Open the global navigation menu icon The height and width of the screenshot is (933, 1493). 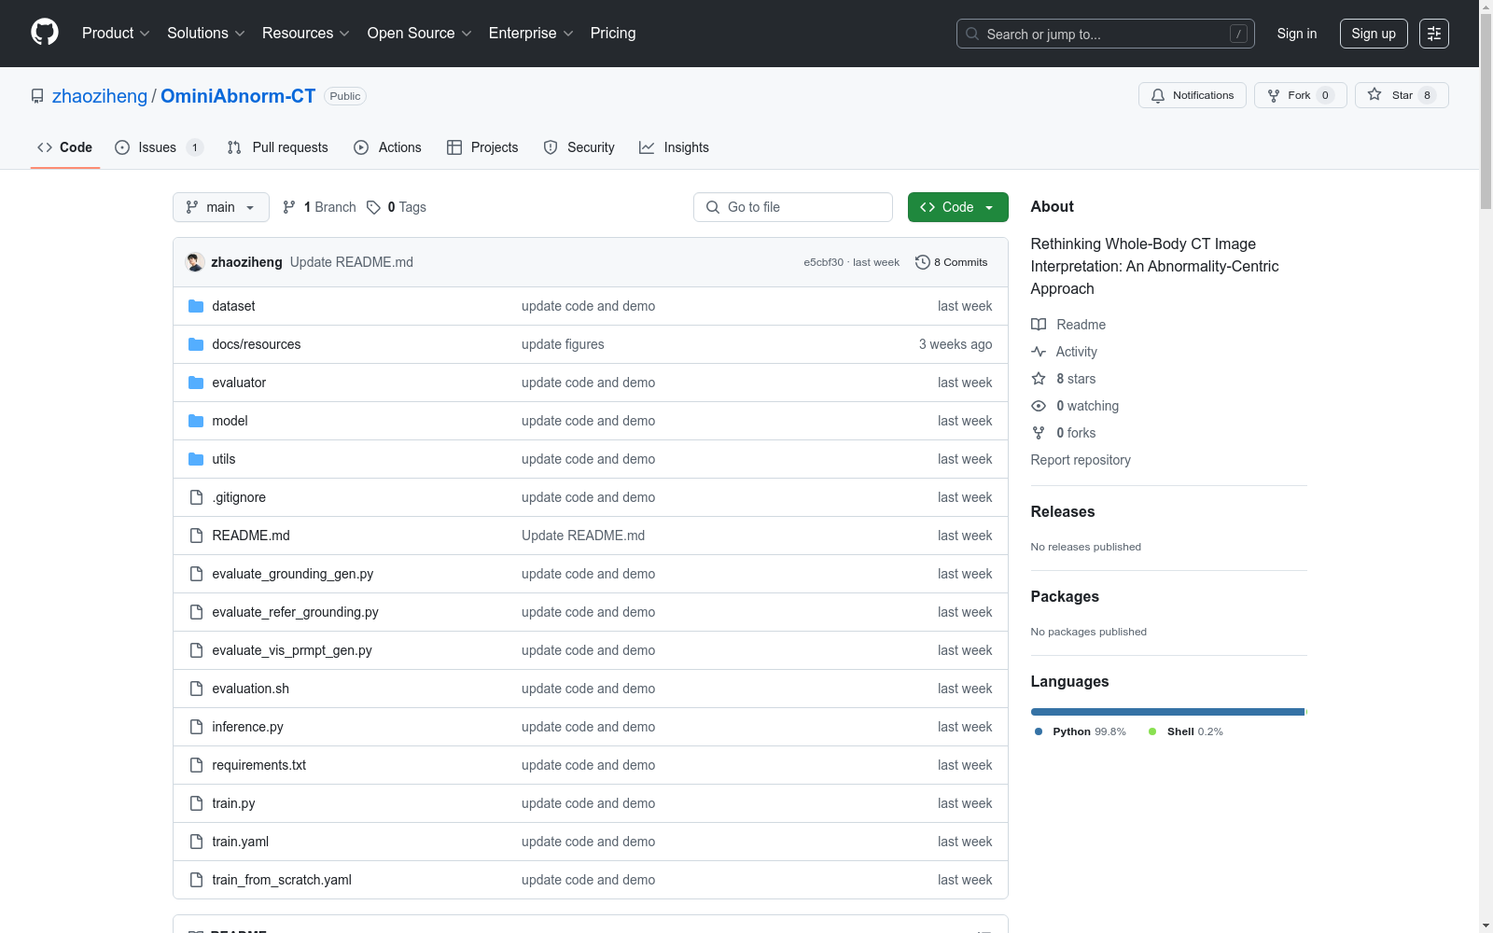1434,34
